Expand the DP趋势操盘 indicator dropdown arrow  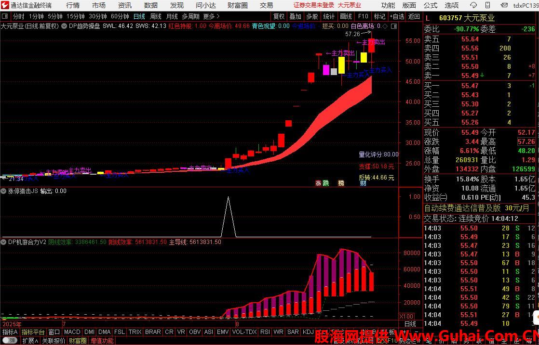tap(64, 26)
